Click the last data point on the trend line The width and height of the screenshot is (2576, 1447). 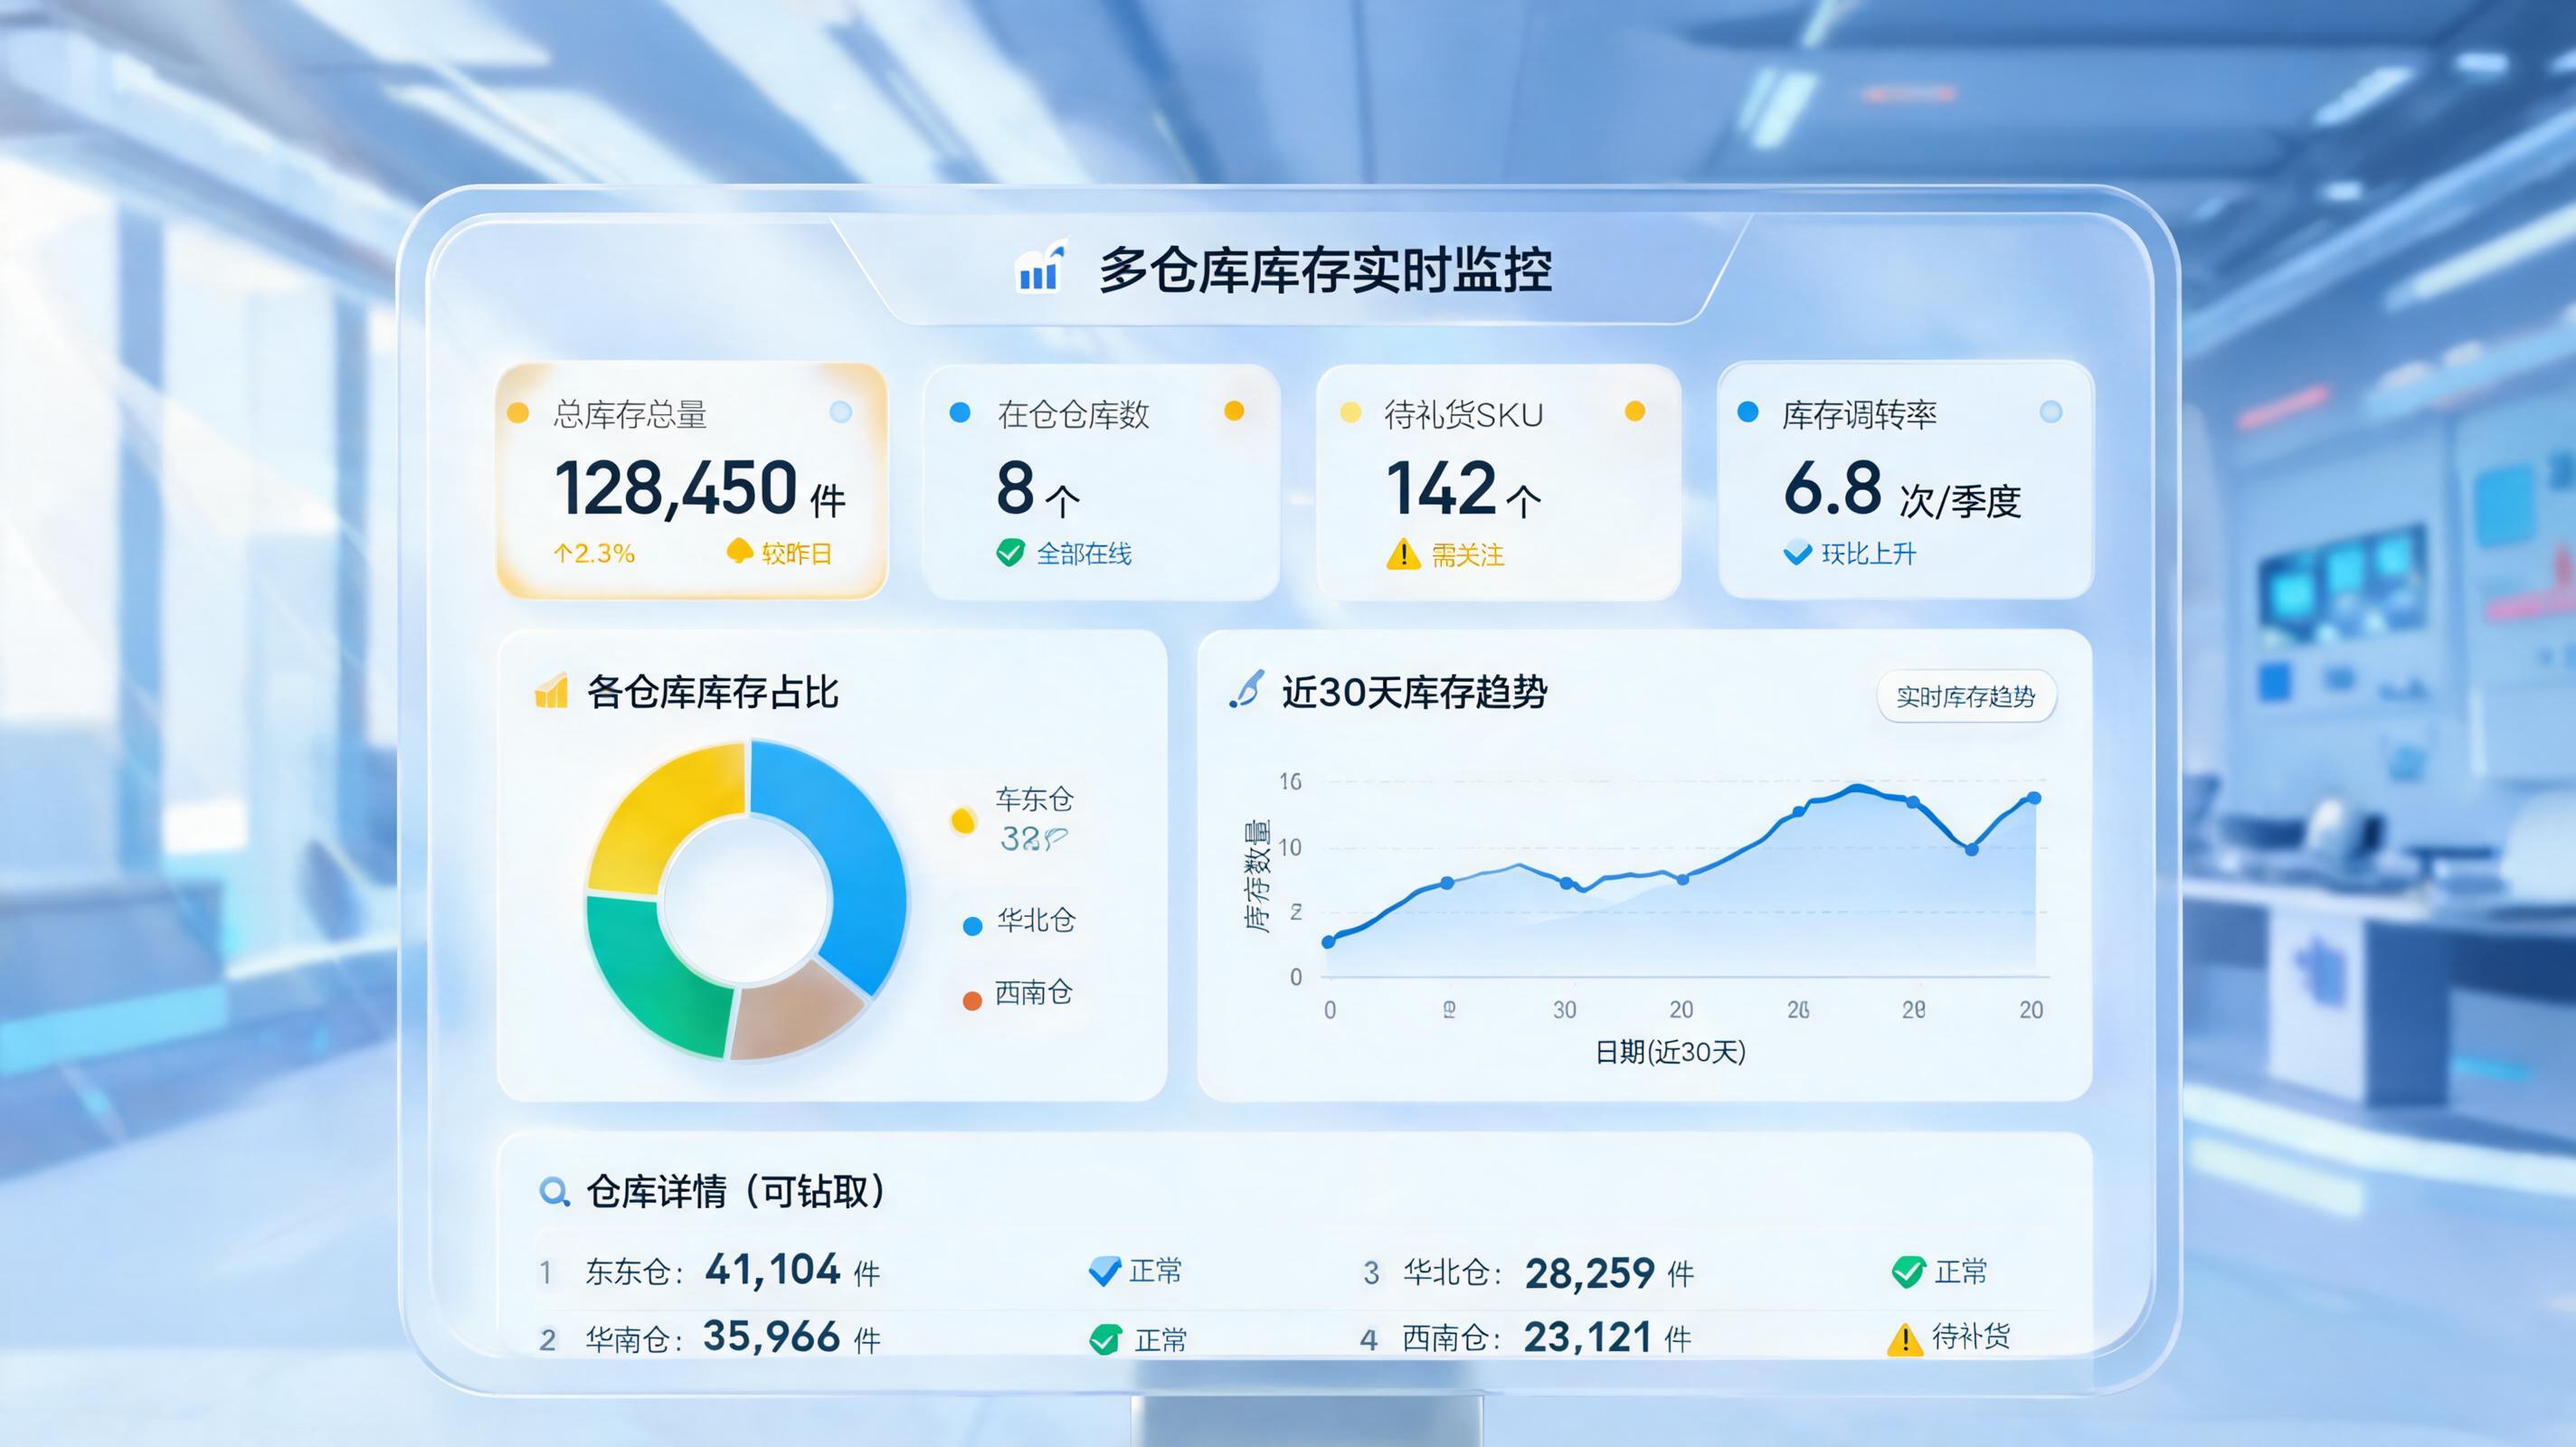click(2033, 798)
